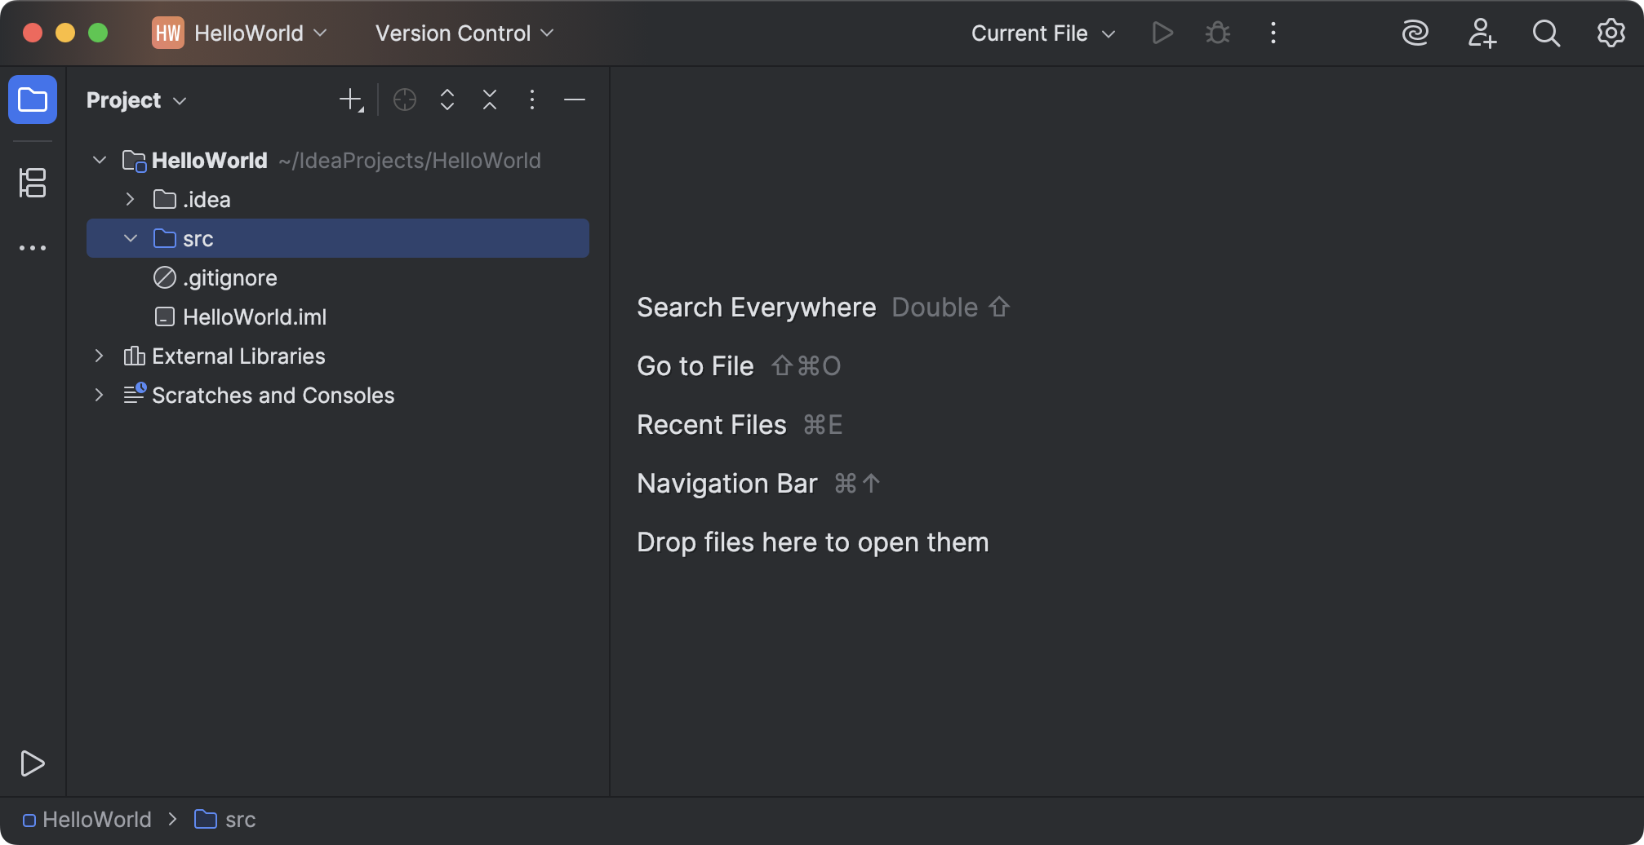The height and width of the screenshot is (845, 1644).
Task: Select the opened file crosshair icon
Action: pyautogui.click(x=405, y=100)
